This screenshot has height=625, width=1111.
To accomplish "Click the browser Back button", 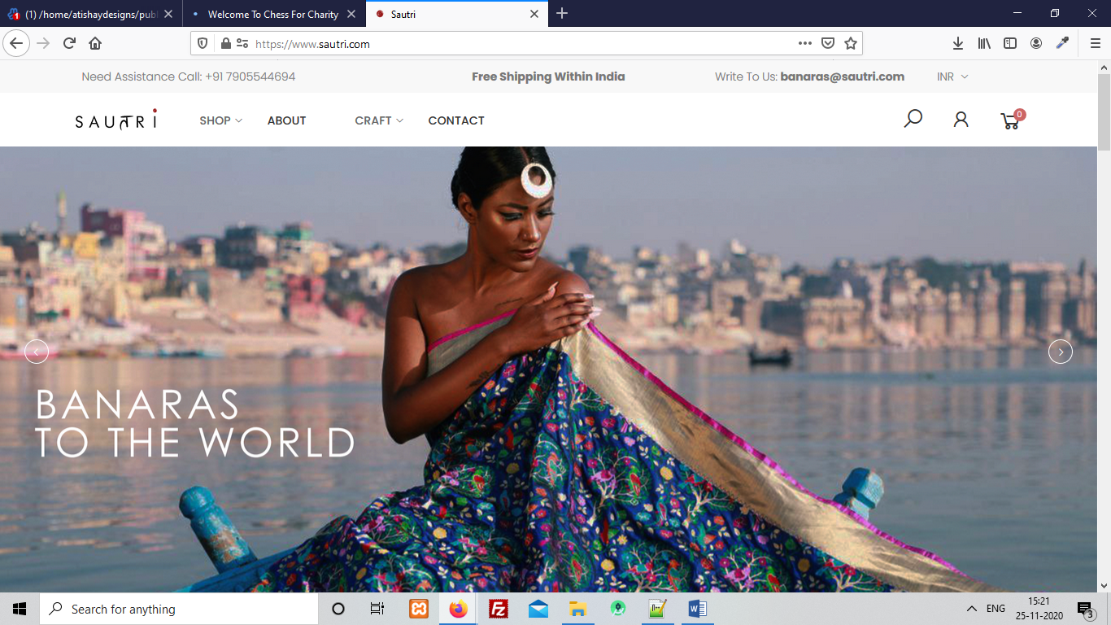I will tap(16, 43).
